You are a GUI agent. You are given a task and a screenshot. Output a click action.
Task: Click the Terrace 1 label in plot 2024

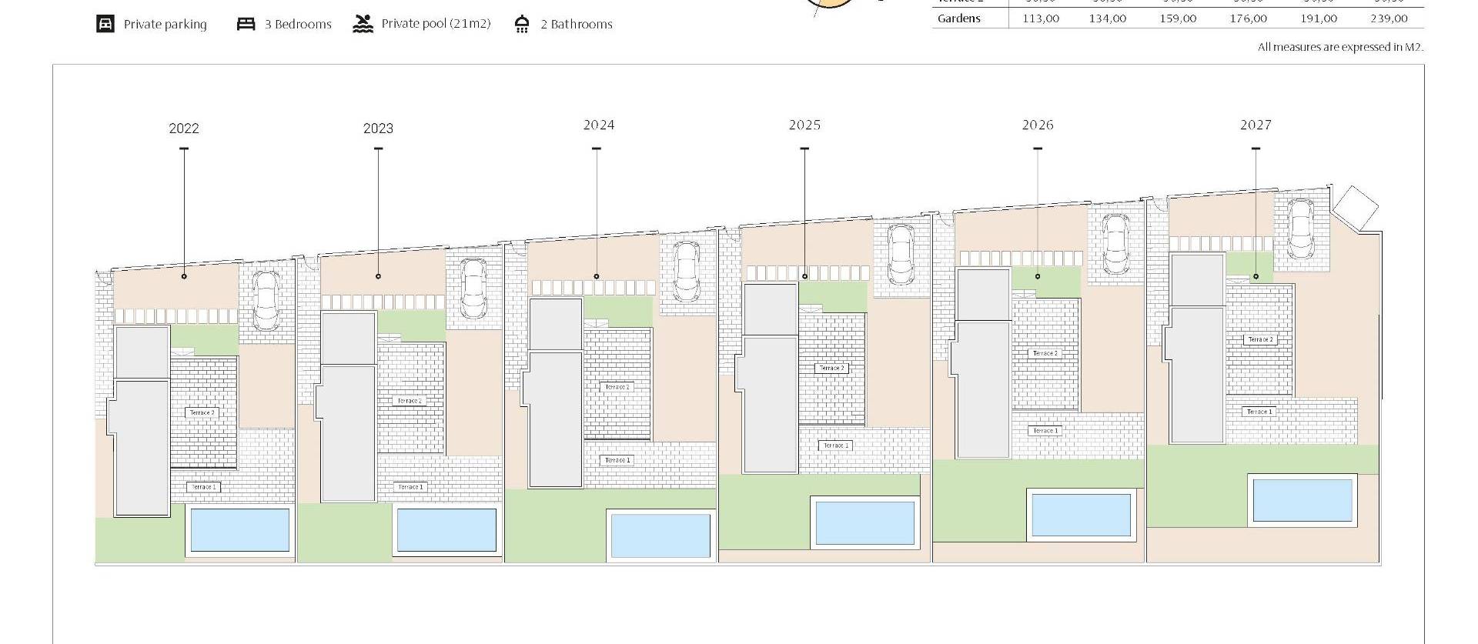[617, 460]
